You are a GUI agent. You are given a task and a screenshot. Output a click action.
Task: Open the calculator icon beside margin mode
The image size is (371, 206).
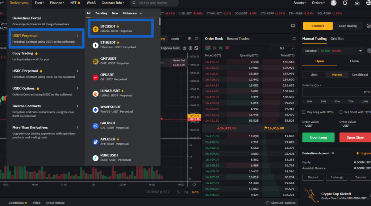tap(369, 51)
